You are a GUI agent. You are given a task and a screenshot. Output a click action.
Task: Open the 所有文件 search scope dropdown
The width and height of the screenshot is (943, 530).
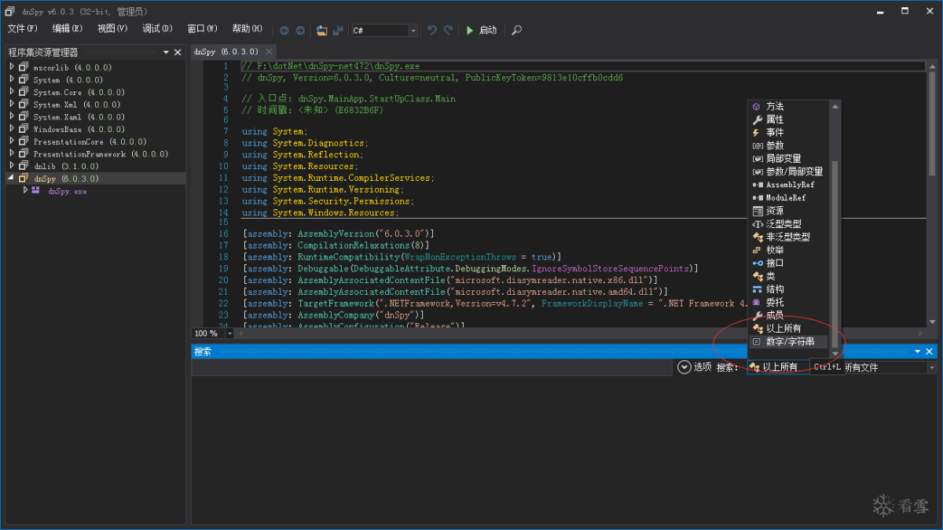[x=891, y=367]
